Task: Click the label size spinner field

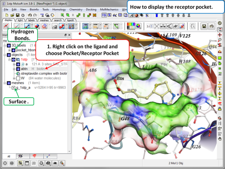Action: [x=149, y=26]
